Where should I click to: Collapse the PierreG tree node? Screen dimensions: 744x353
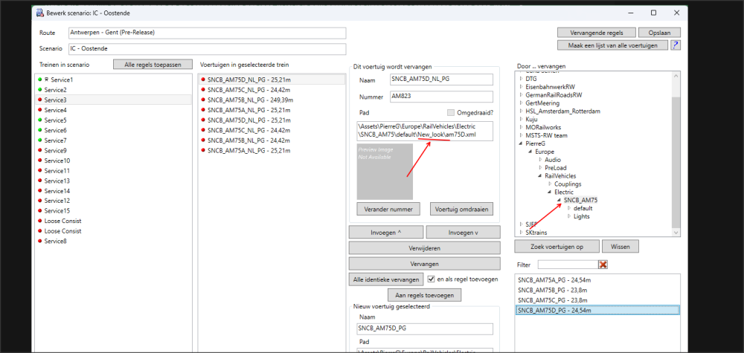click(x=520, y=142)
